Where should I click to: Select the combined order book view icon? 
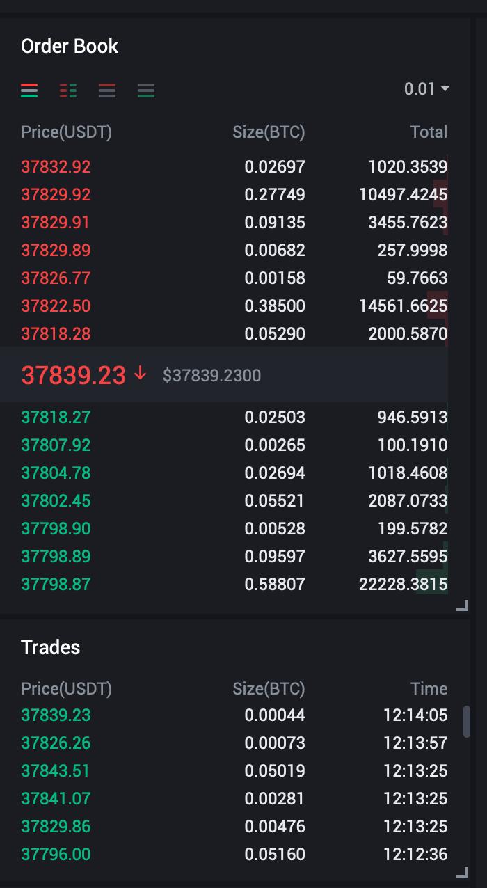29,90
